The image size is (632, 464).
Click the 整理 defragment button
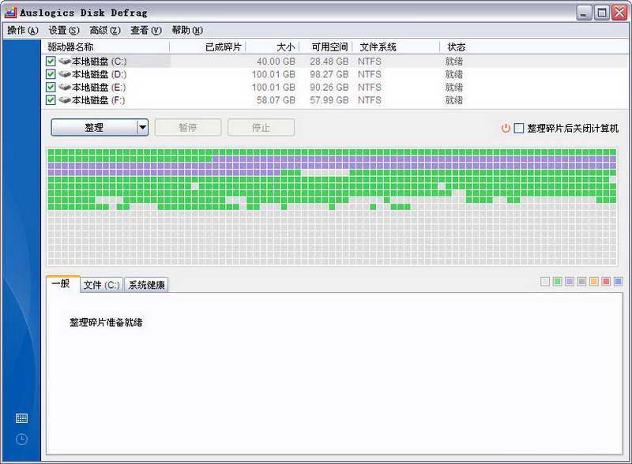pyautogui.click(x=93, y=127)
